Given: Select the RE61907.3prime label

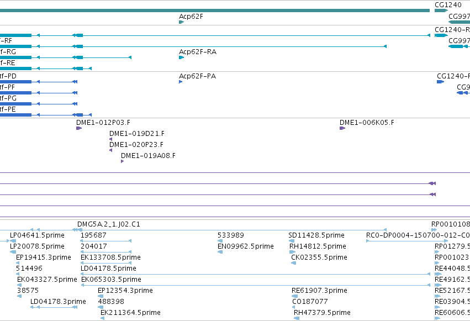Looking at the screenshot, I should pyautogui.click(x=320, y=291).
